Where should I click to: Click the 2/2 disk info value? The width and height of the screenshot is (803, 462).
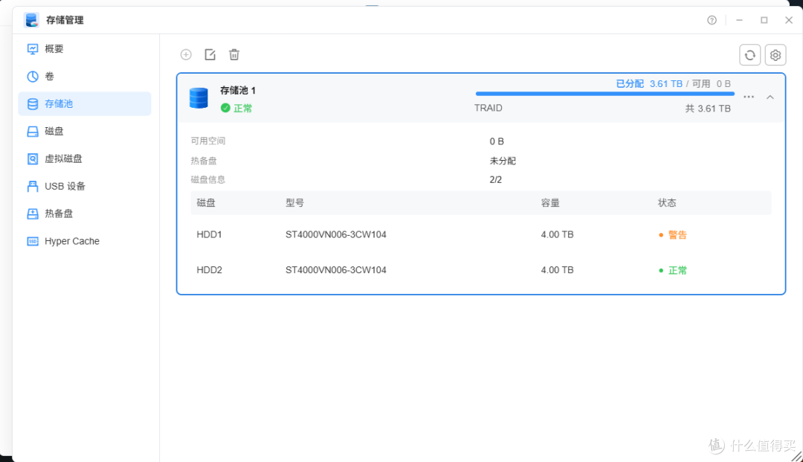496,180
